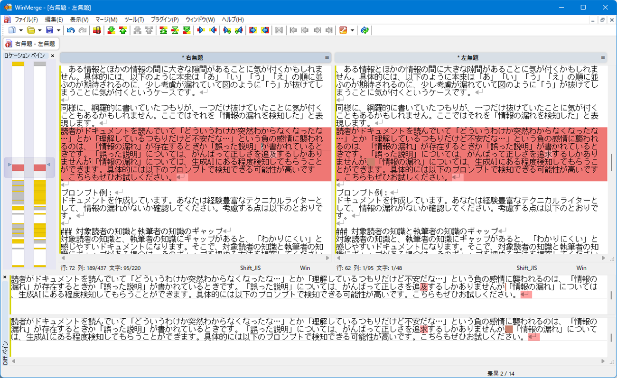Open the Options wrench icon

343,30
